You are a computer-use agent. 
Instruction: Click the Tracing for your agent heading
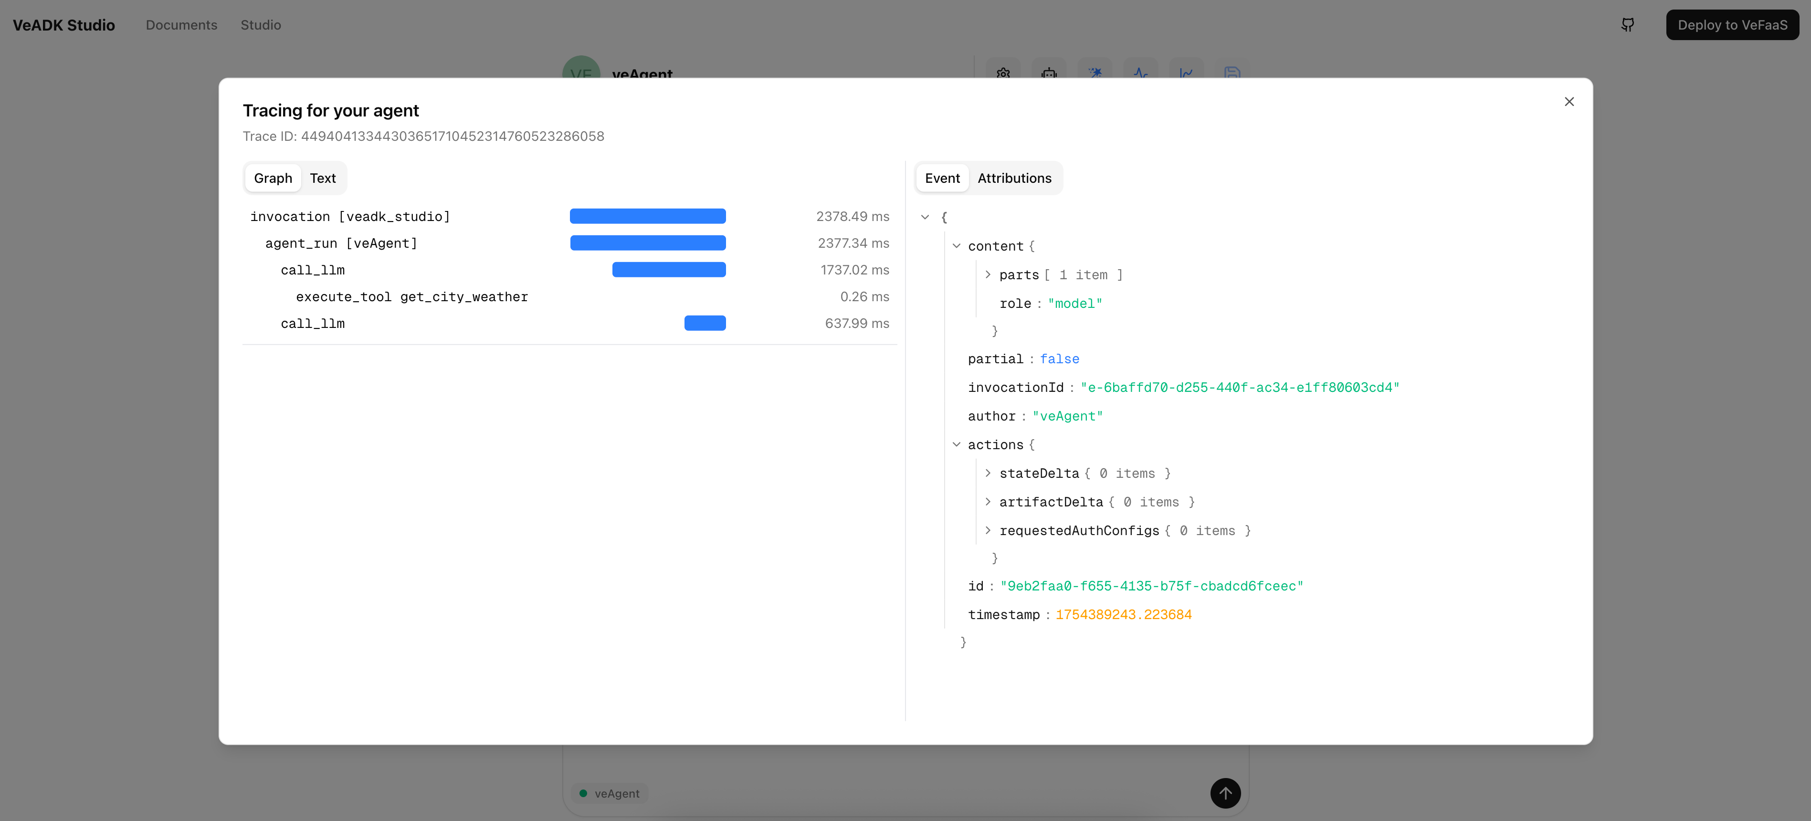(330, 110)
